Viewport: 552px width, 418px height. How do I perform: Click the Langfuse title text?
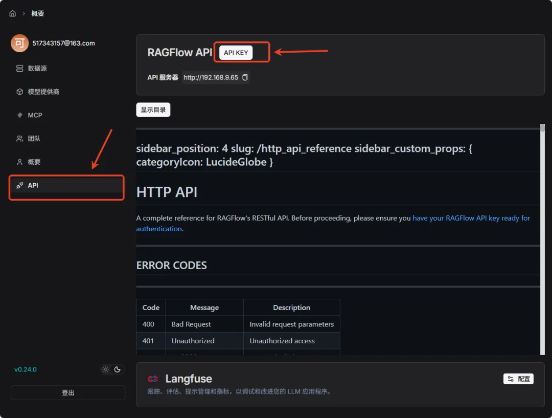[189, 379]
